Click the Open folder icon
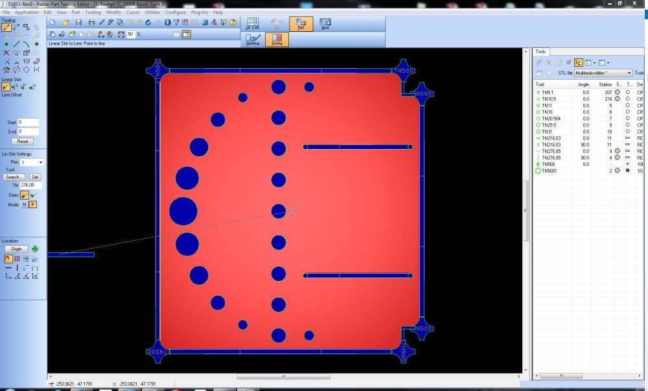This screenshot has width=648, height=391. 65,22
